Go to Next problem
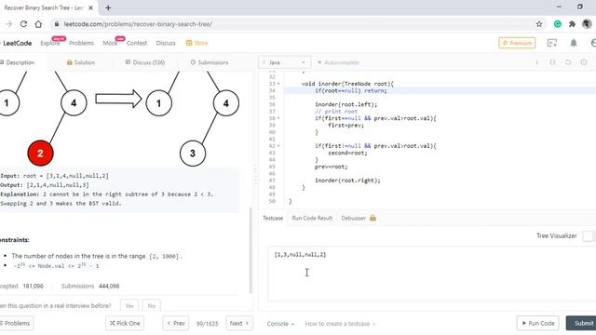The height and width of the screenshot is (335, 596). (239, 323)
